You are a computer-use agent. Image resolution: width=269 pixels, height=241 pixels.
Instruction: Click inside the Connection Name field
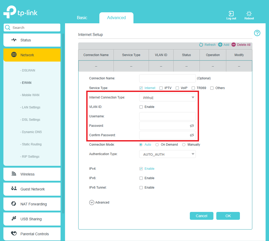[x=167, y=78]
